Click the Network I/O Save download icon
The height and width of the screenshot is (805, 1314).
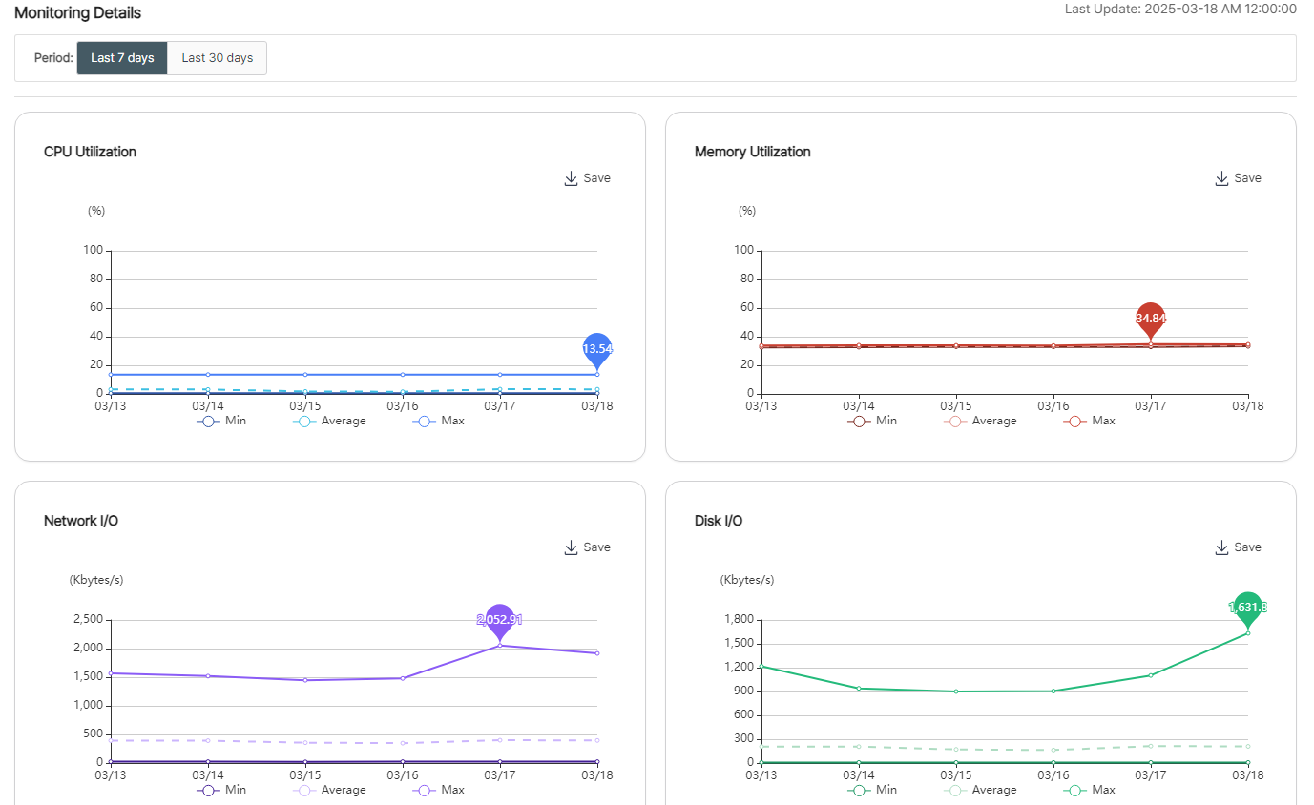click(571, 547)
